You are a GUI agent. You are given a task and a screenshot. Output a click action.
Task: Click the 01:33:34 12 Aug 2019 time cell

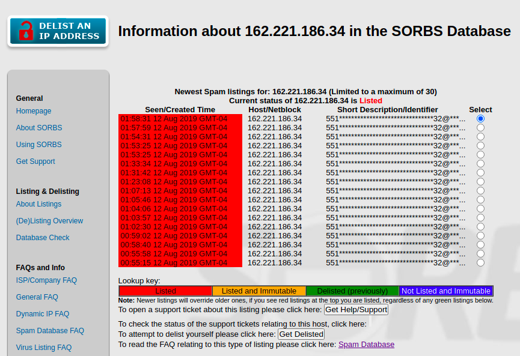pyautogui.click(x=180, y=164)
